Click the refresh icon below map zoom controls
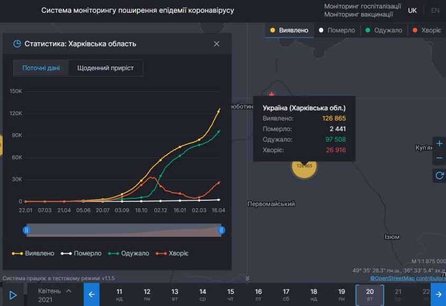Viewport: 446px width, 306px height. tap(439, 175)
